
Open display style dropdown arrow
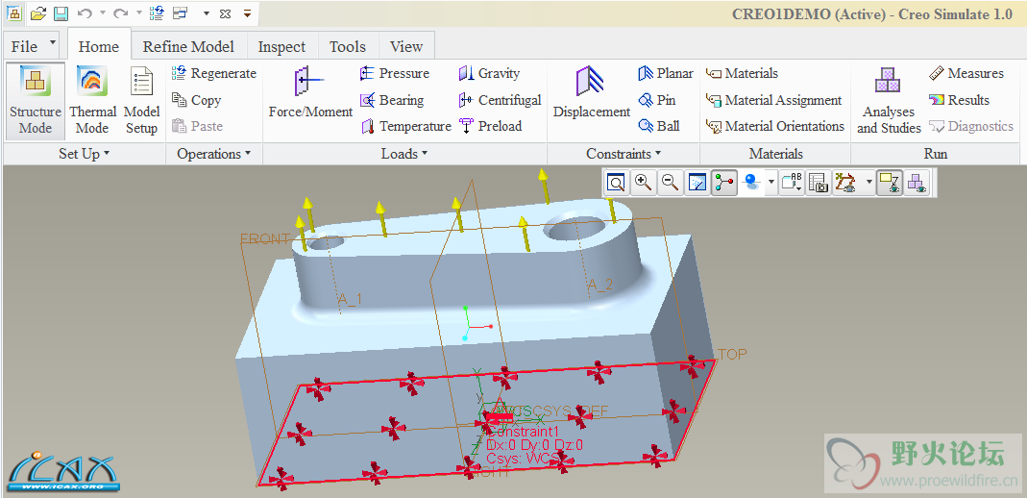click(770, 183)
